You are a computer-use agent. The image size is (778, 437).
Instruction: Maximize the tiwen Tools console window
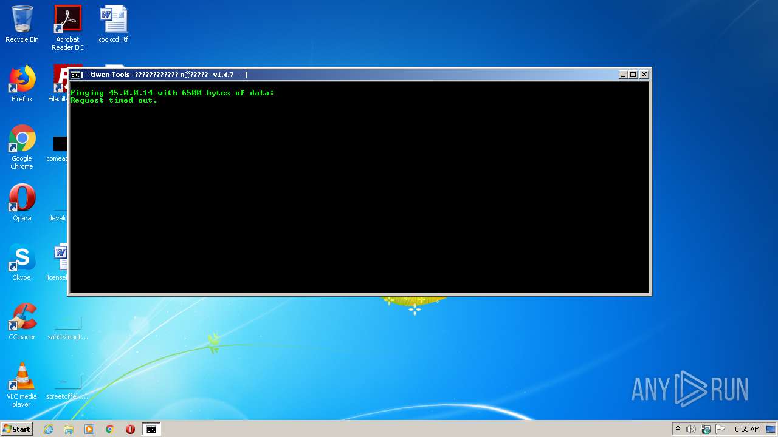(633, 75)
